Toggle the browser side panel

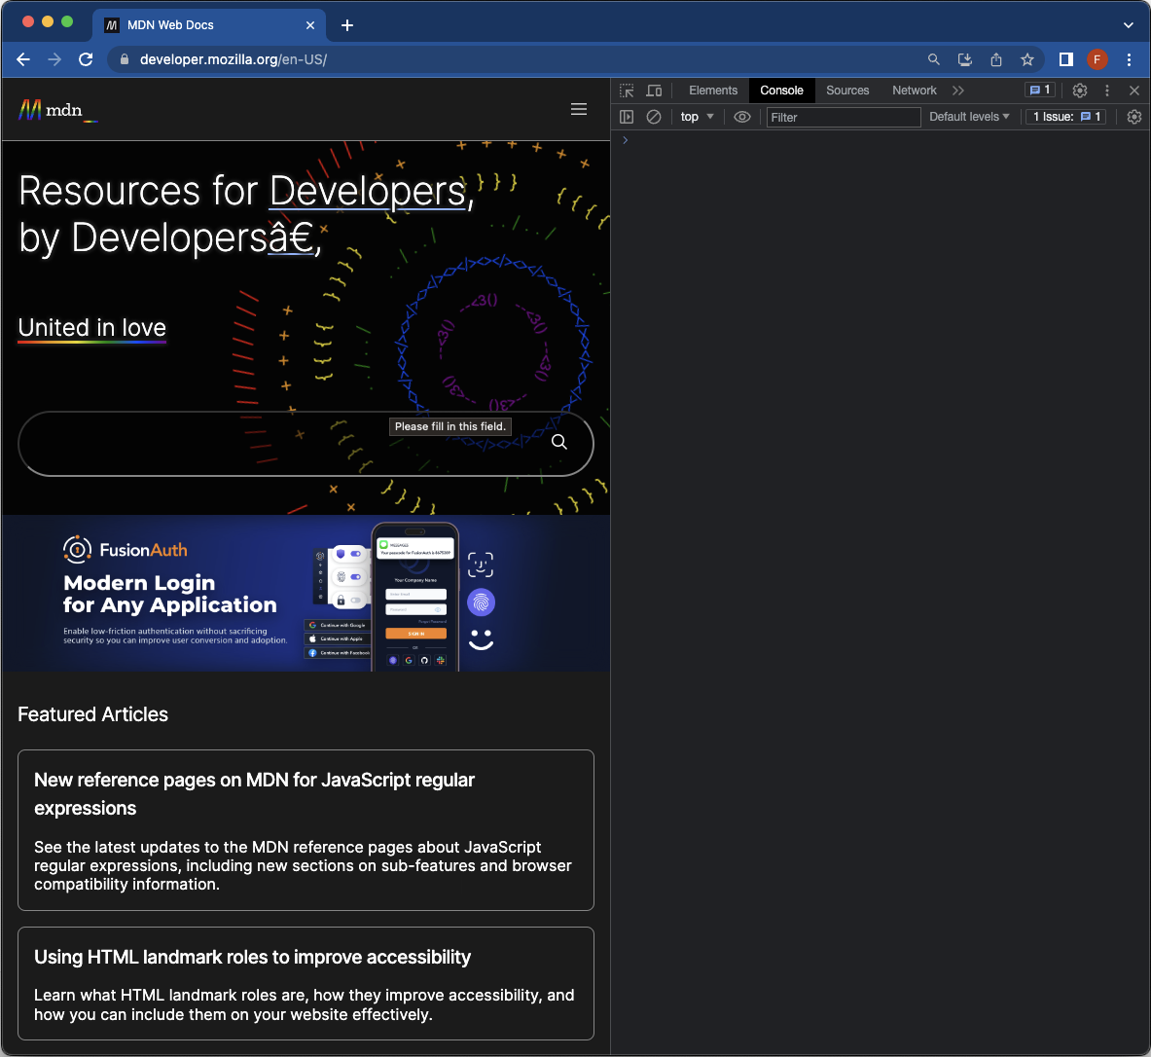(x=1065, y=59)
